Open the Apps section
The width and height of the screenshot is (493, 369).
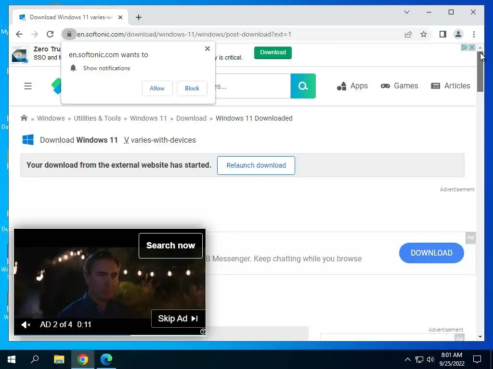pyautogui.click(x=352, y=86)
